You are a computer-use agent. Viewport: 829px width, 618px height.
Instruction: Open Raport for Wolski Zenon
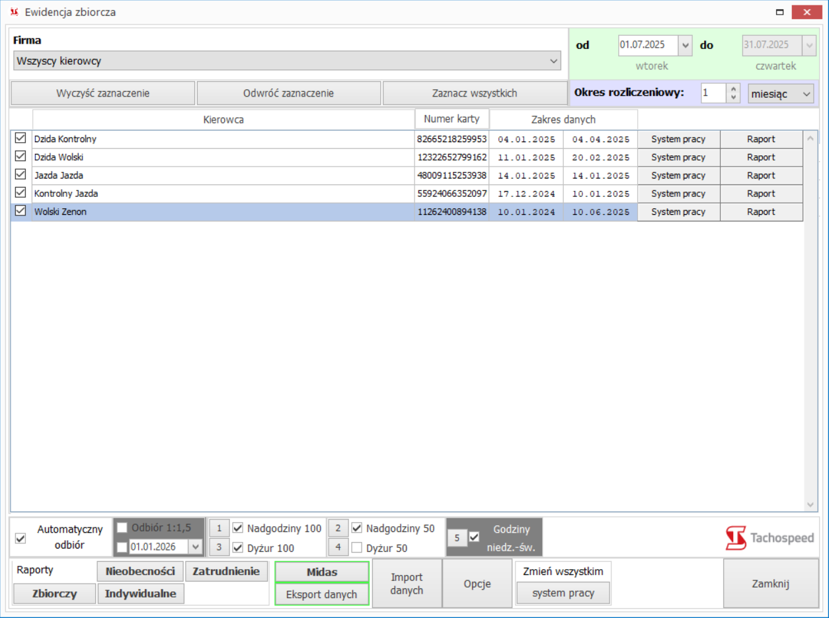[x=761, y=212]
